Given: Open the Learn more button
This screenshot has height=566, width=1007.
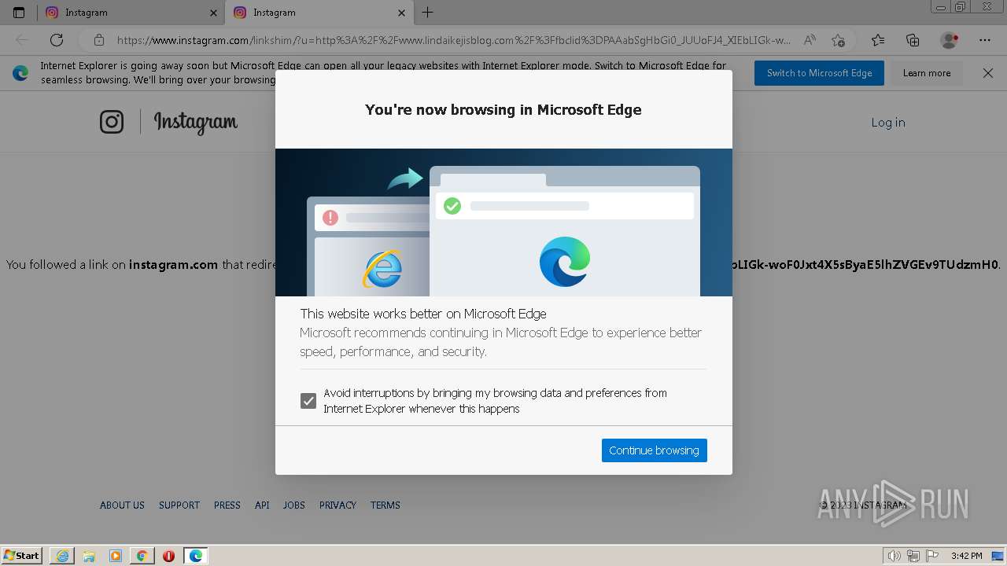Looking at the screenshot, I should tap(926, 73).
